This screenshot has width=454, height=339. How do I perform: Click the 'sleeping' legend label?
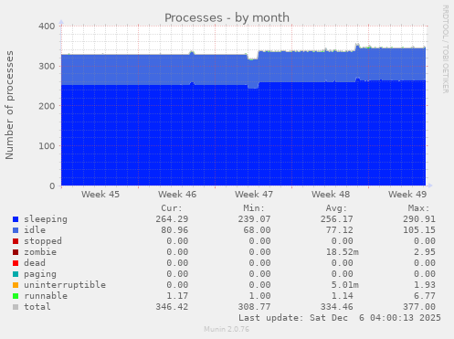[x=46, y=219]
